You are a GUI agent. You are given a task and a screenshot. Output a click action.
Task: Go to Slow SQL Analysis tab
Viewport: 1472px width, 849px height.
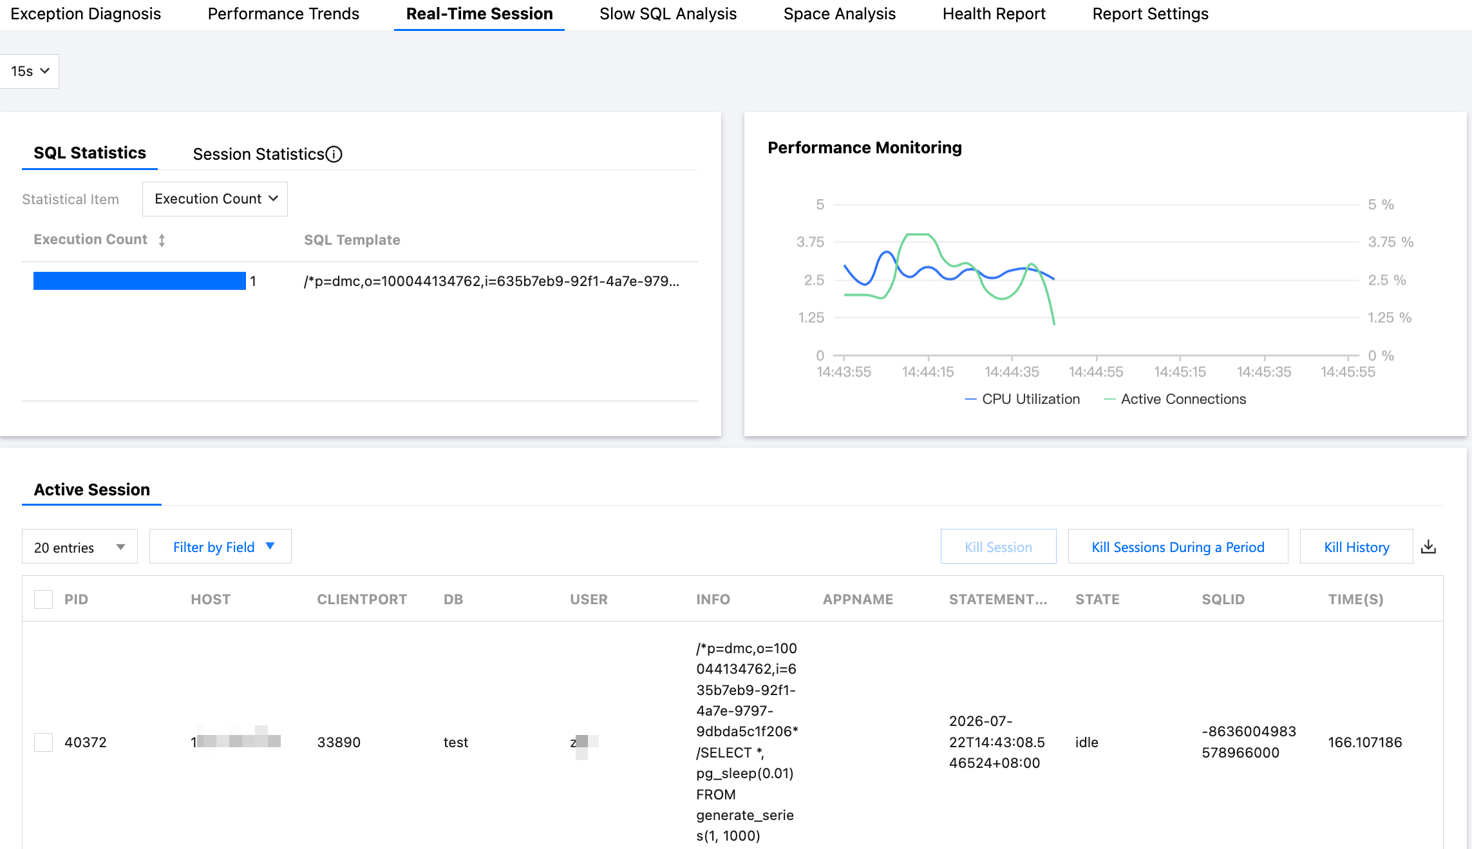668,14
